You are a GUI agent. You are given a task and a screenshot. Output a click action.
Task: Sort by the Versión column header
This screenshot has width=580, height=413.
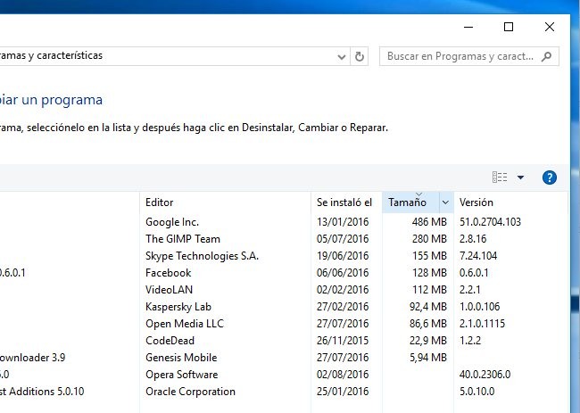[510, 202]
